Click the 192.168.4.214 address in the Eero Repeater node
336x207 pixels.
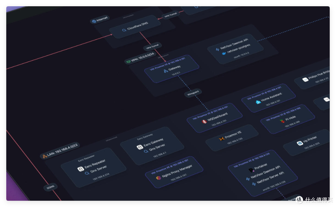(101, 177)
